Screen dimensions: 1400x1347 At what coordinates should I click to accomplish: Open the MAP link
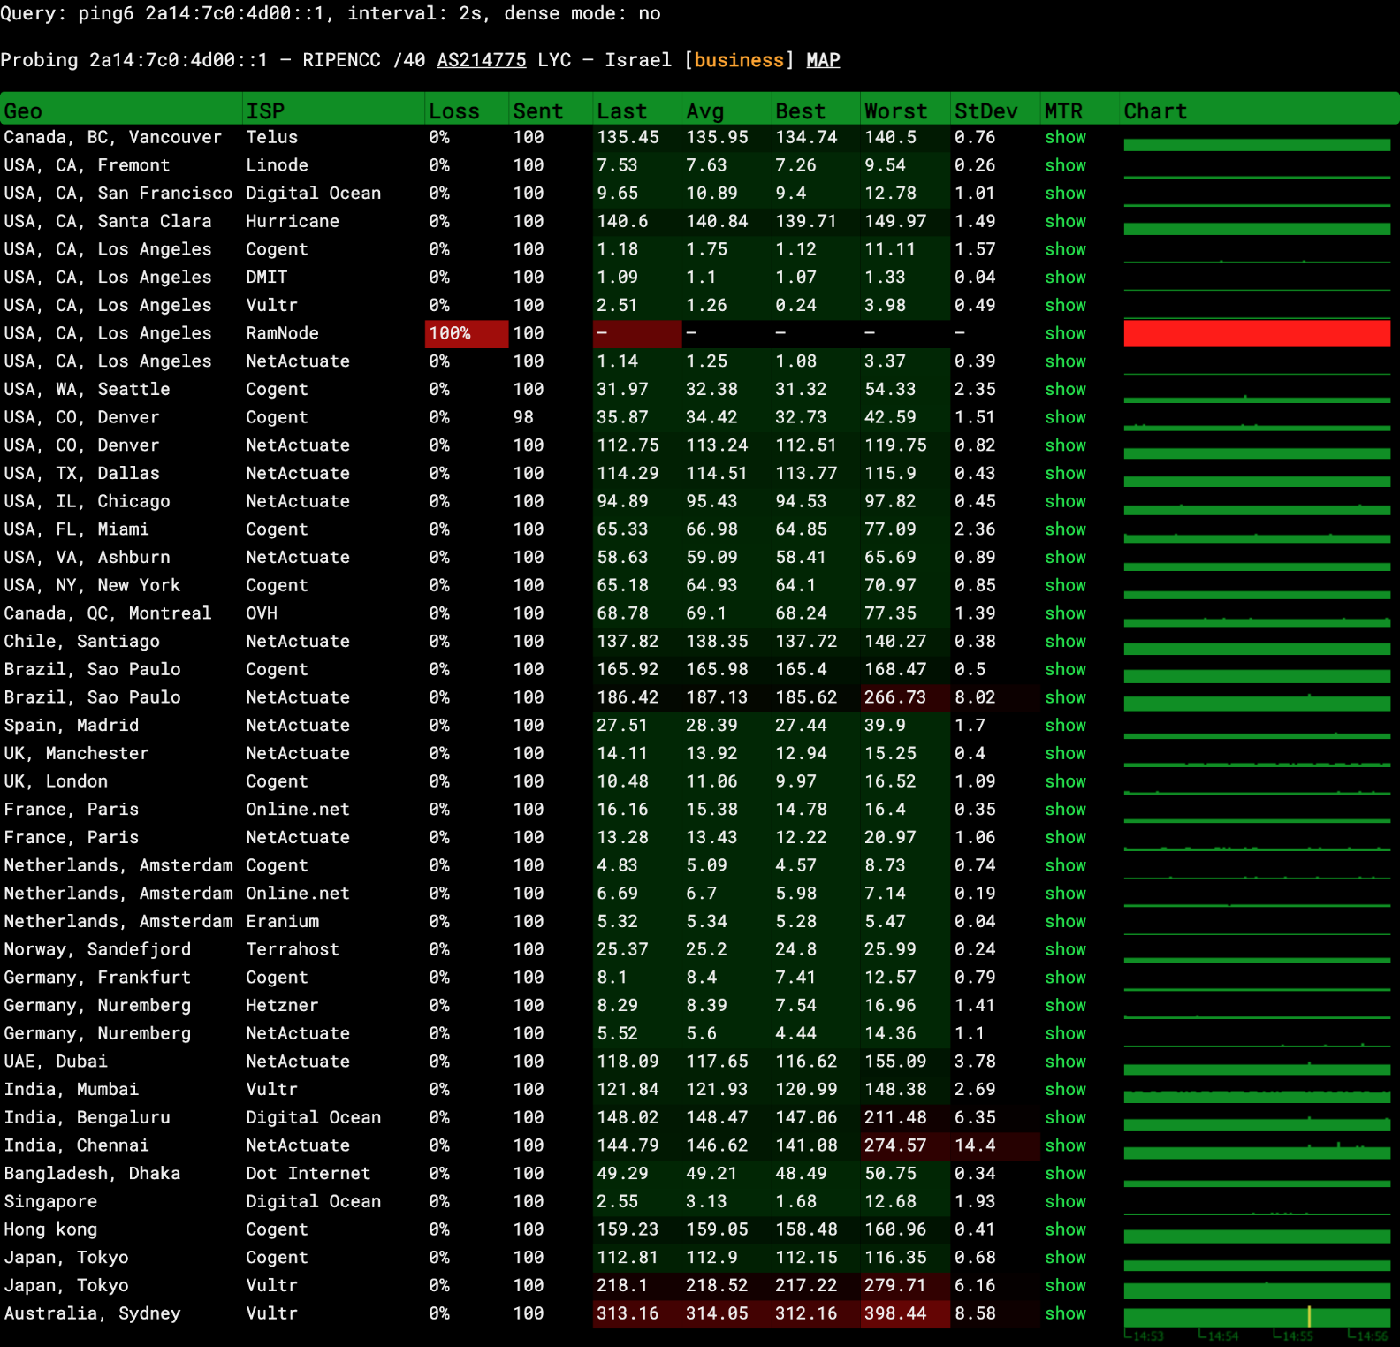(823, 60)
